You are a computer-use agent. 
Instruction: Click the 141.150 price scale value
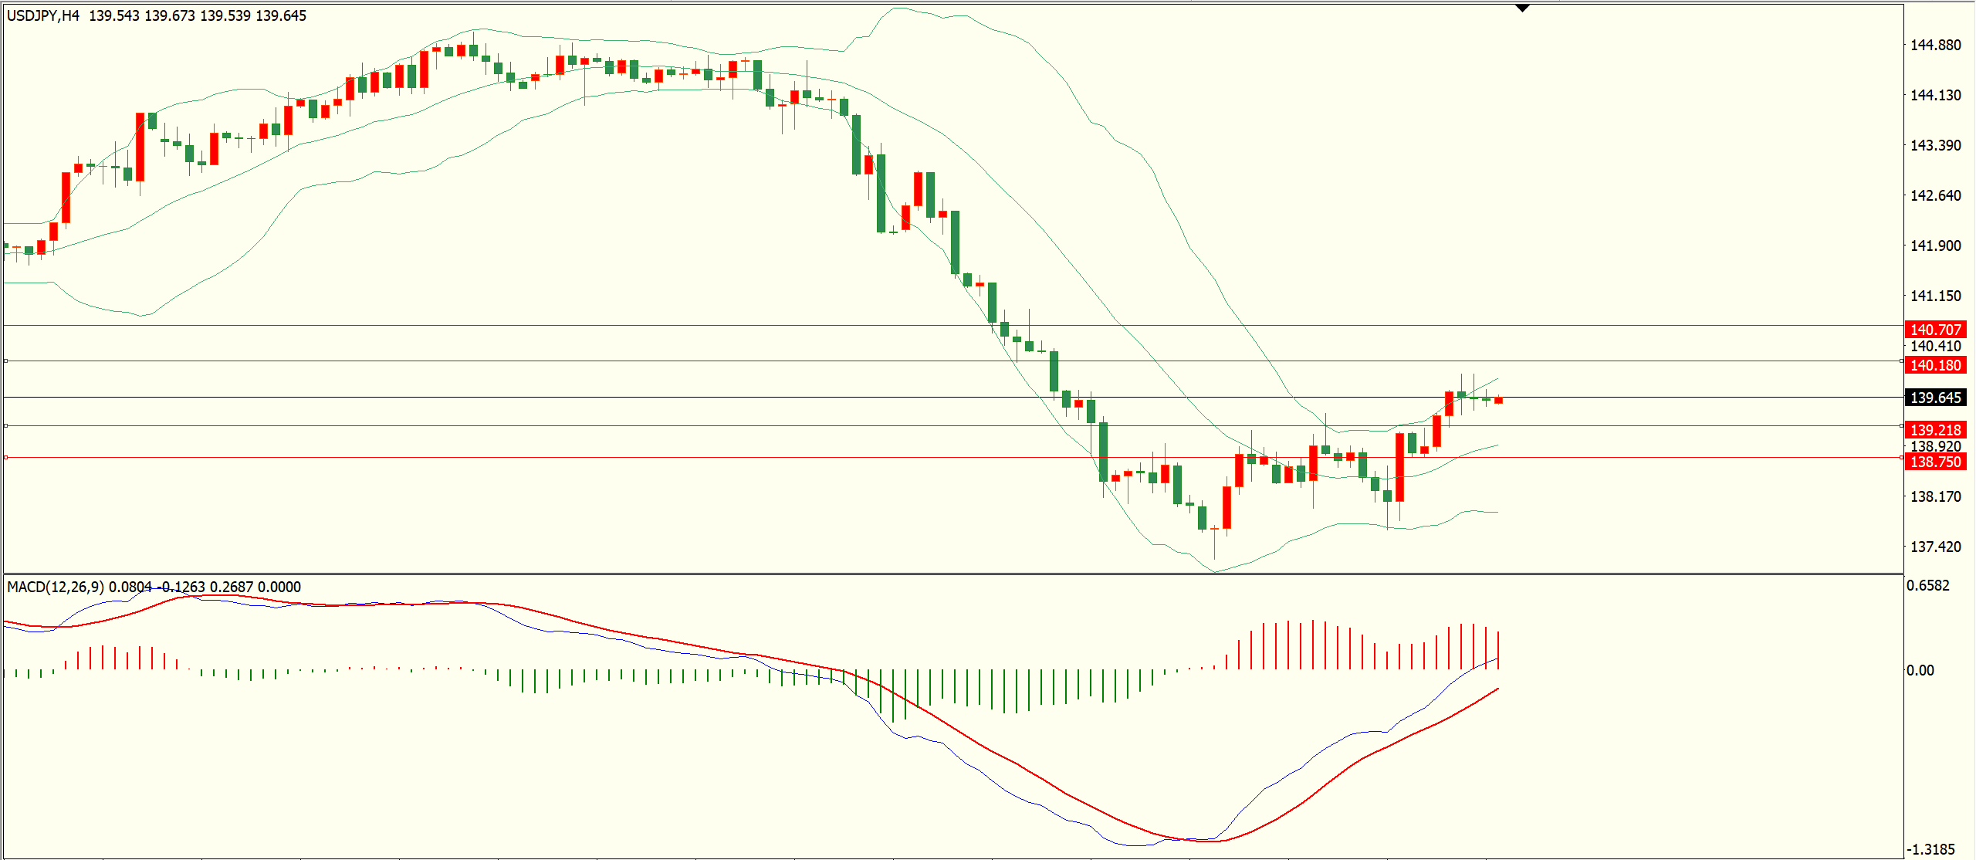1935,296
